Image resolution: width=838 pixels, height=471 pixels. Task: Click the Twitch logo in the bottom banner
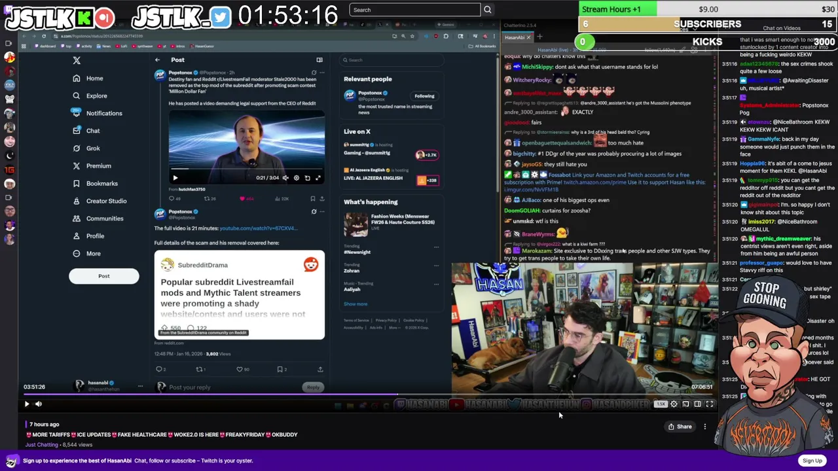[x=11, y=461]
